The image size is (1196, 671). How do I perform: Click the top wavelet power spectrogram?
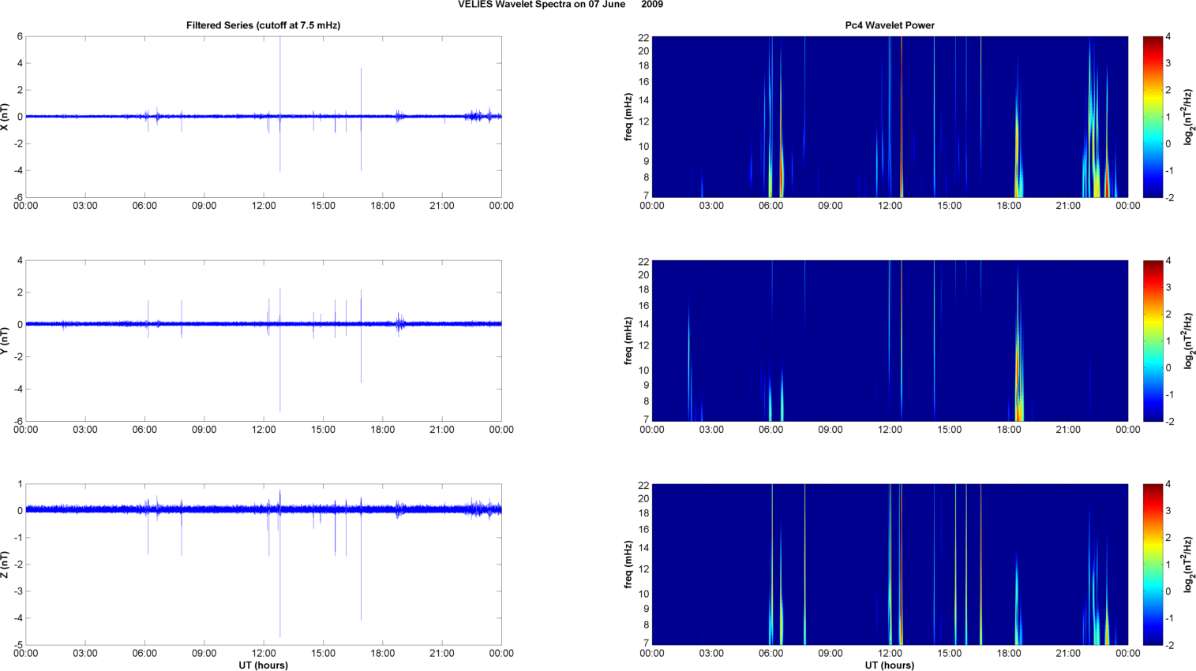tap(890, 117)
